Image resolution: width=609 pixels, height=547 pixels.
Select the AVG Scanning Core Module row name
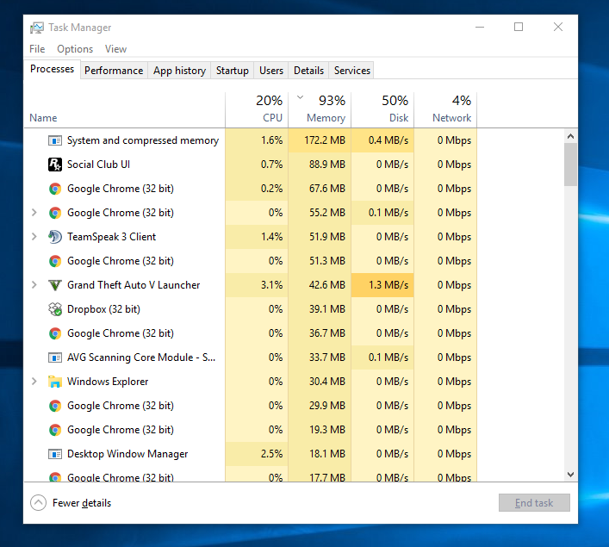click(x=141, y=357)
